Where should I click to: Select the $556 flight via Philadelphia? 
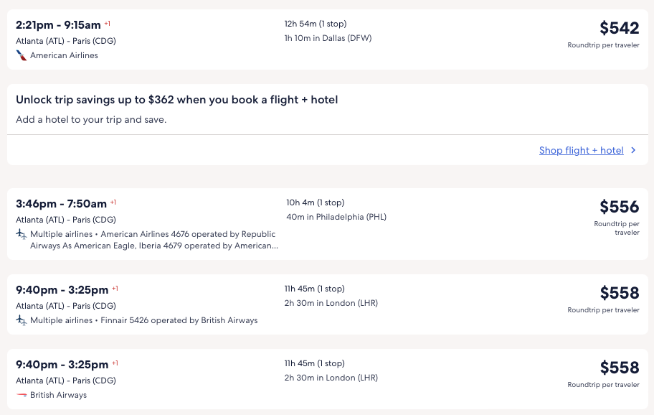point(619,207)
